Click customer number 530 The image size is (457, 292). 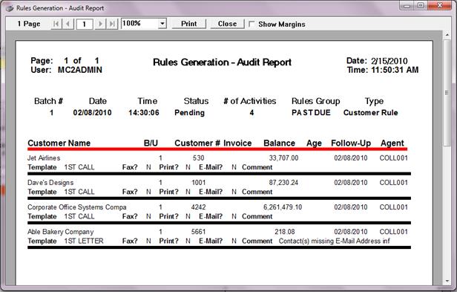[198, 158]
